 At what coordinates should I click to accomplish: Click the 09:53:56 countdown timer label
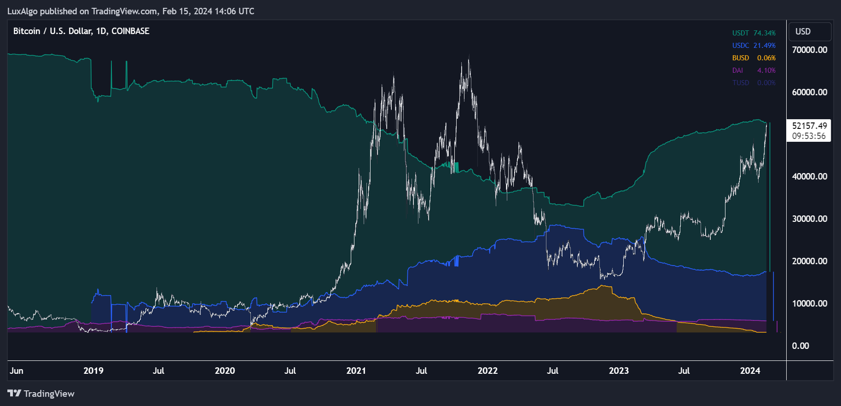(809, 136)
